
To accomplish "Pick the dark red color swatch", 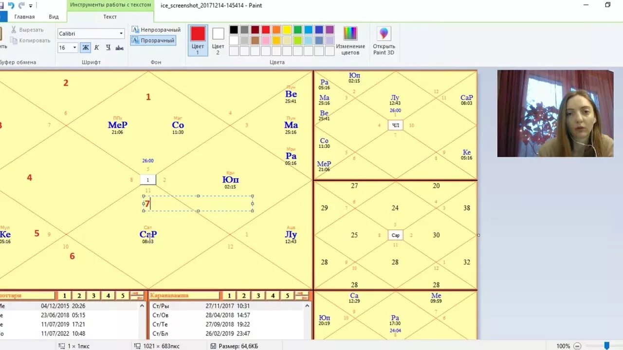I will (255, 30).
